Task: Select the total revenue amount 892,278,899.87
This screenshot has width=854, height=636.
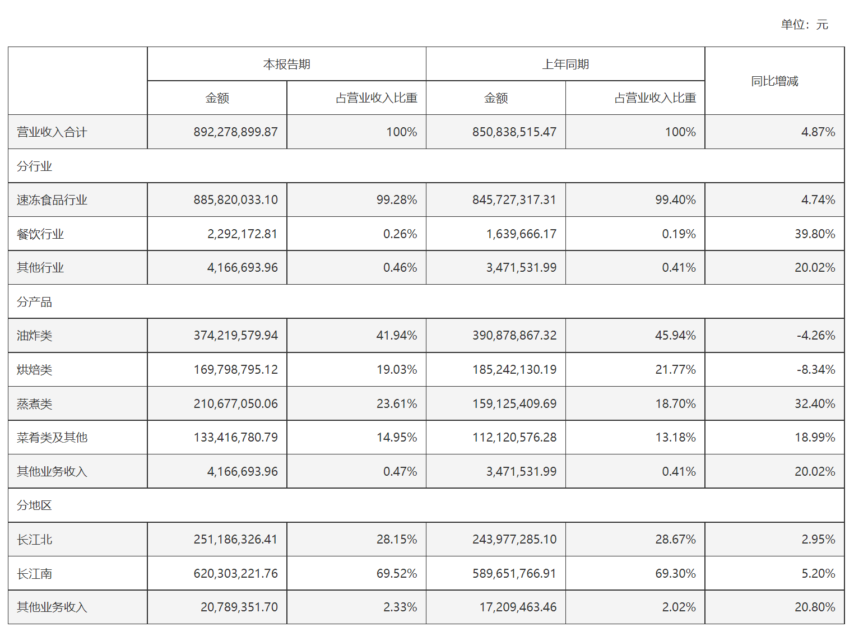Action: [x=235, y=132]
